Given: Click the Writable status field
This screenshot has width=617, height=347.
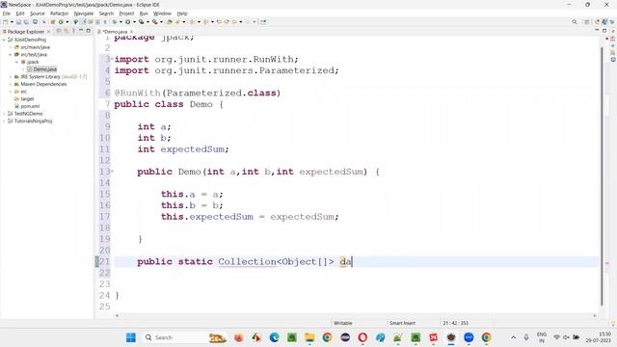Looking at the screenshot, I should click(x=343, y=323).
